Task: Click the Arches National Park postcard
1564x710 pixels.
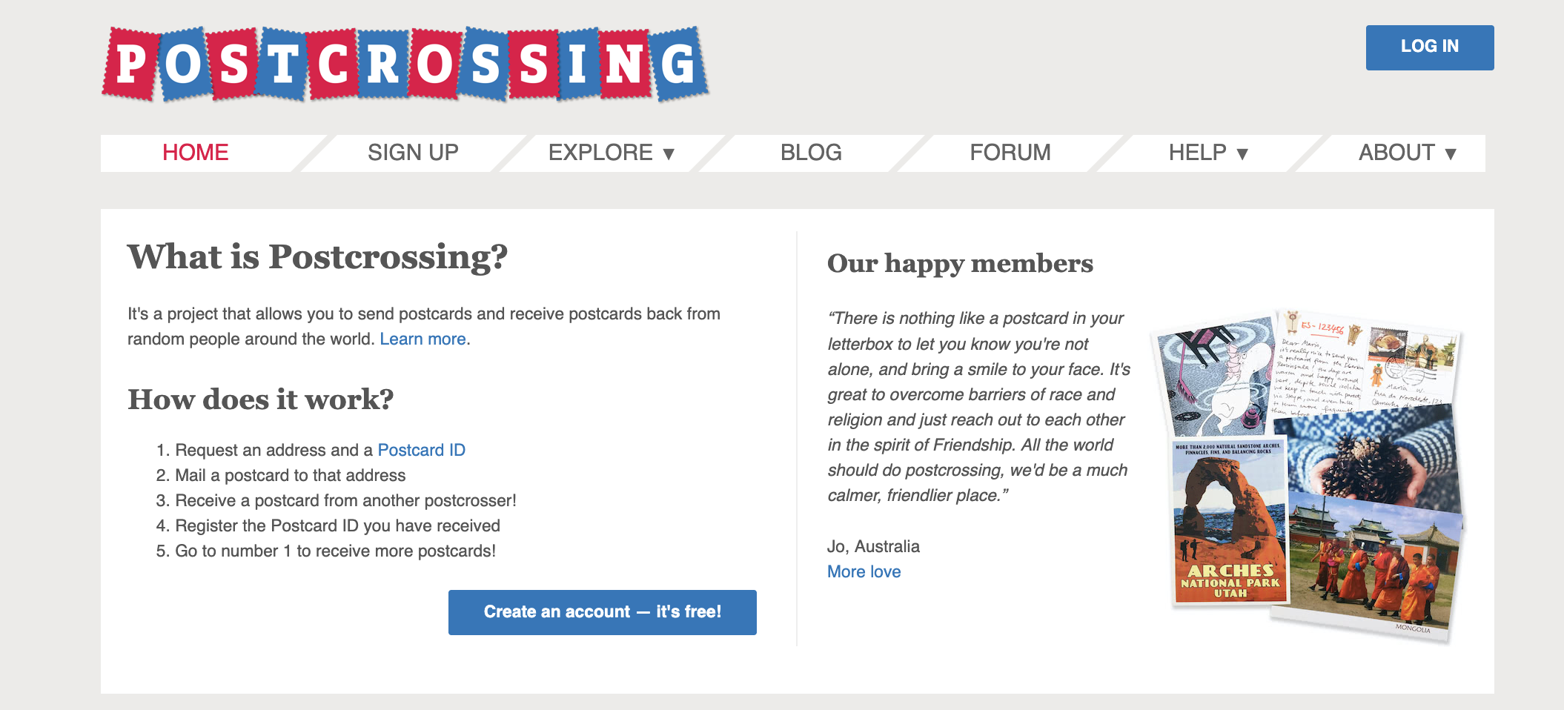Action: pyautogui.click(x=1230, y=521)
